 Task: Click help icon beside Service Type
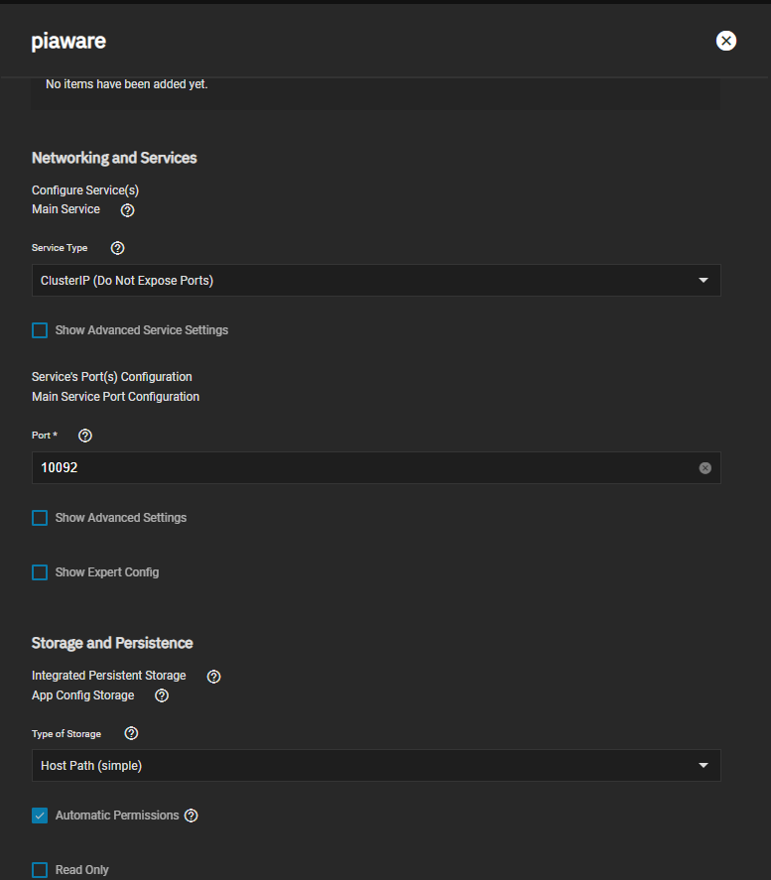point(117,248)
